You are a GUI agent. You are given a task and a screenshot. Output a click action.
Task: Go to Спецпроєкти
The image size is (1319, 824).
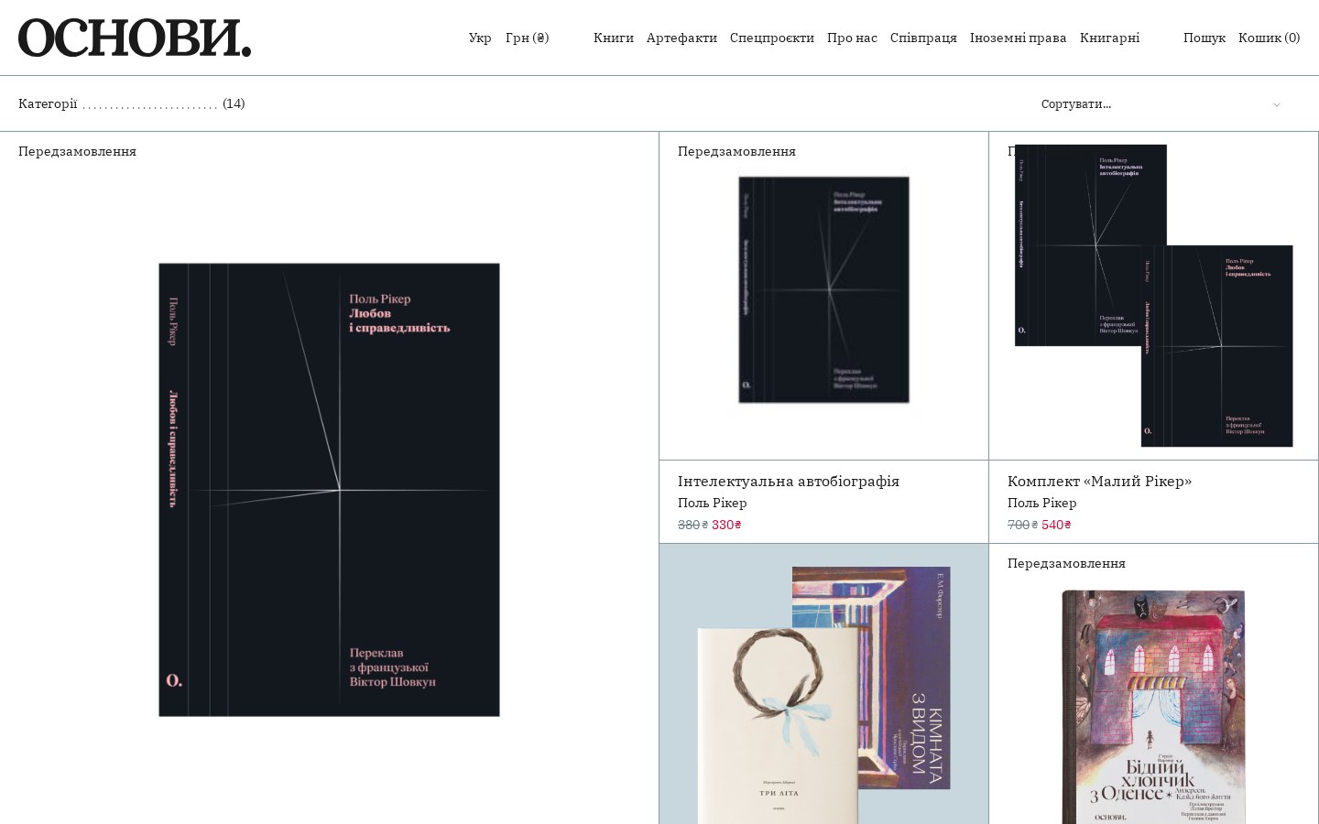coord(772,38)
